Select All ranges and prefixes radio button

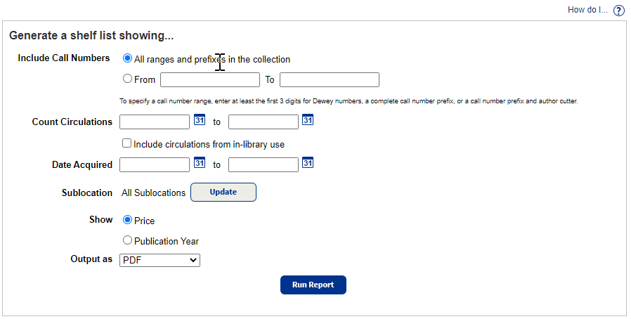tap(127, 58)
